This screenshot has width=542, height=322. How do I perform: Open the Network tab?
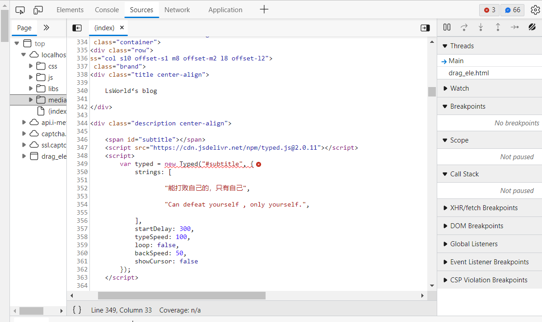177,9
